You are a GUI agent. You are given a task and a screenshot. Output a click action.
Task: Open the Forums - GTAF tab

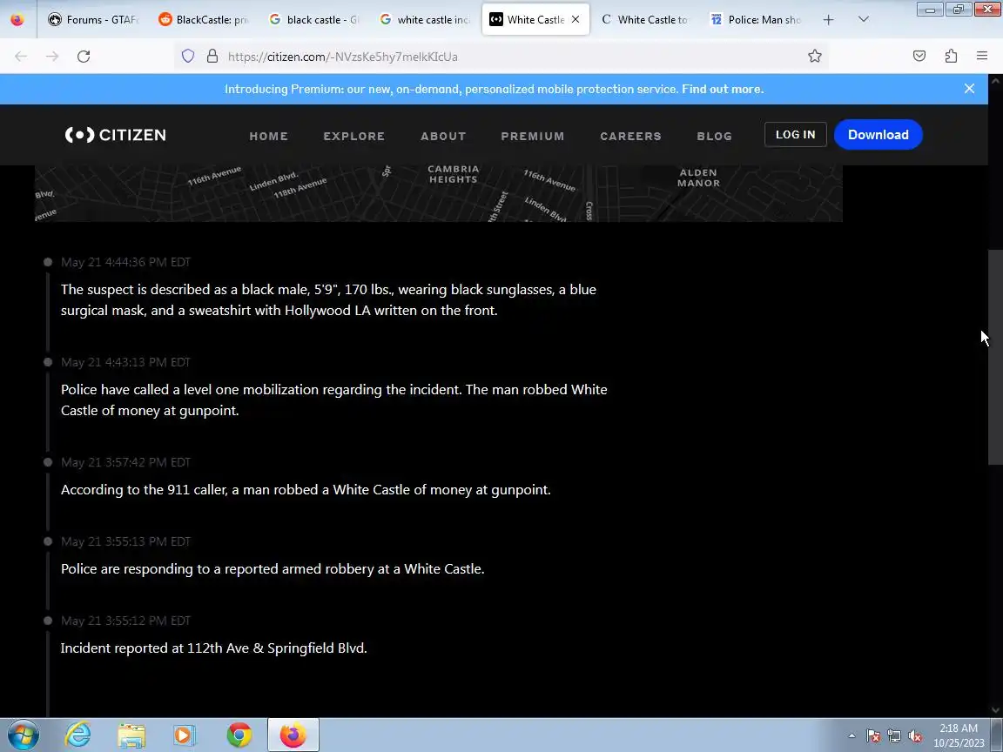(93, 19)
